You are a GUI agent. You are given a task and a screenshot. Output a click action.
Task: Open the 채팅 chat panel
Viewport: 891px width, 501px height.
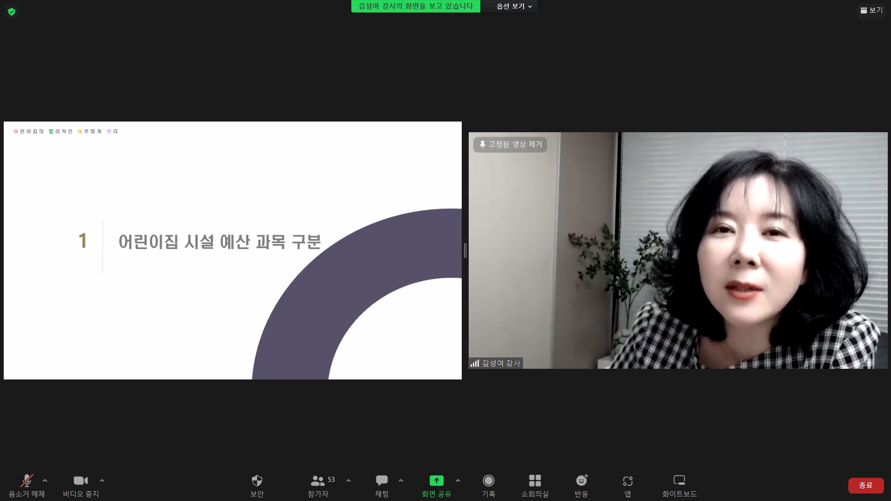coord(382,485)
